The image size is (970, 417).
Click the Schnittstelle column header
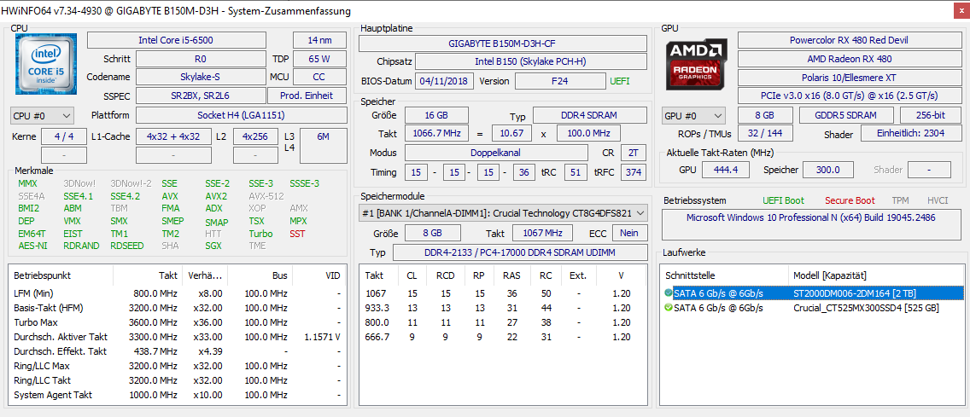tap(725, 275)
